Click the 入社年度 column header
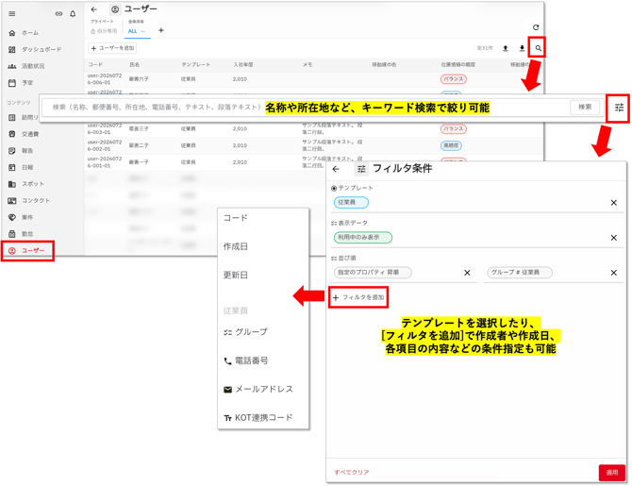The image size is (632, 486). click(x=243, y=65)
